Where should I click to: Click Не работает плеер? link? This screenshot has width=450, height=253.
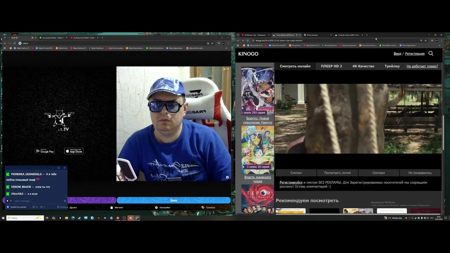tap(422, 66)
